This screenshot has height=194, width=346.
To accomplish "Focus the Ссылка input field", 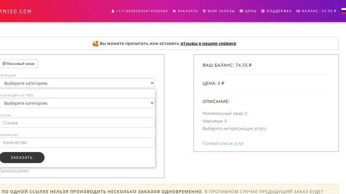I will pyautogui.click(x=77, y=123).
